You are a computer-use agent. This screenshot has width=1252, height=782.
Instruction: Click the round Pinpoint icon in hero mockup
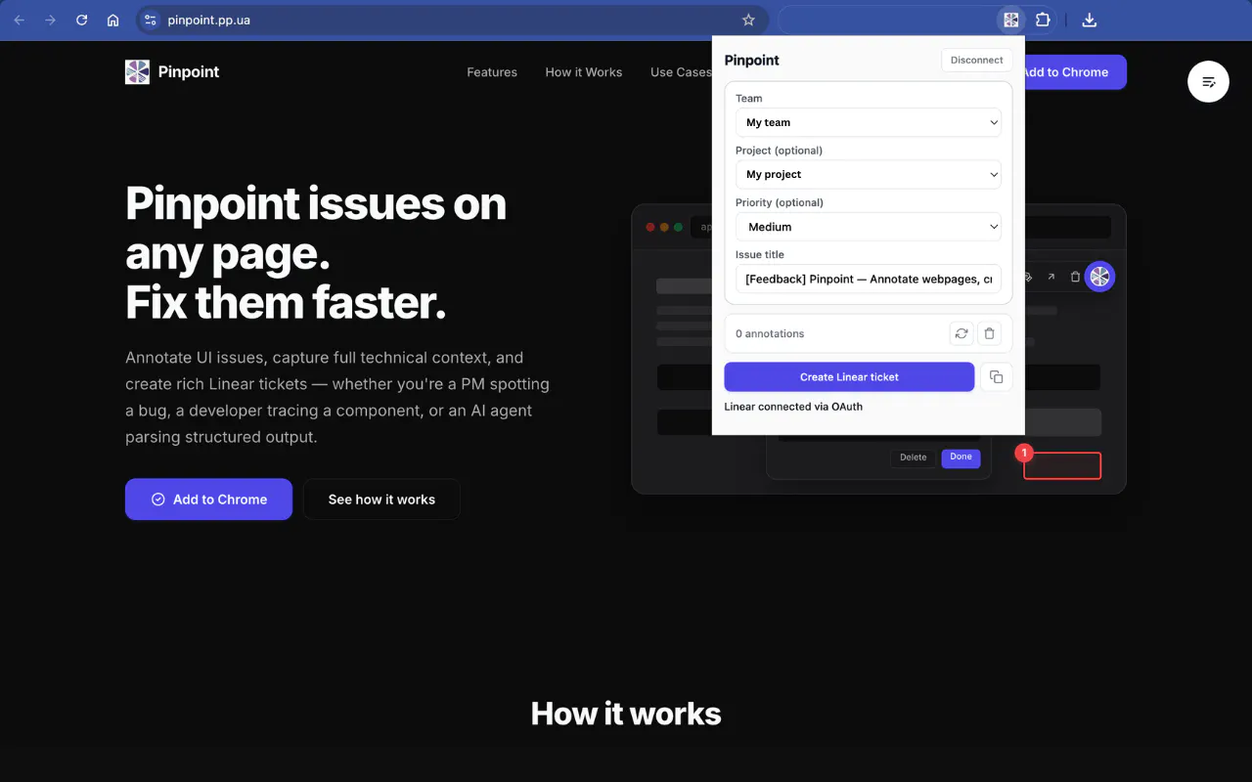(1099, 277)
